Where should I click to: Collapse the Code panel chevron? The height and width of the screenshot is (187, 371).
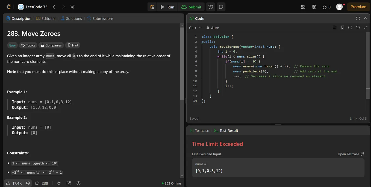(x=366, y=19)
